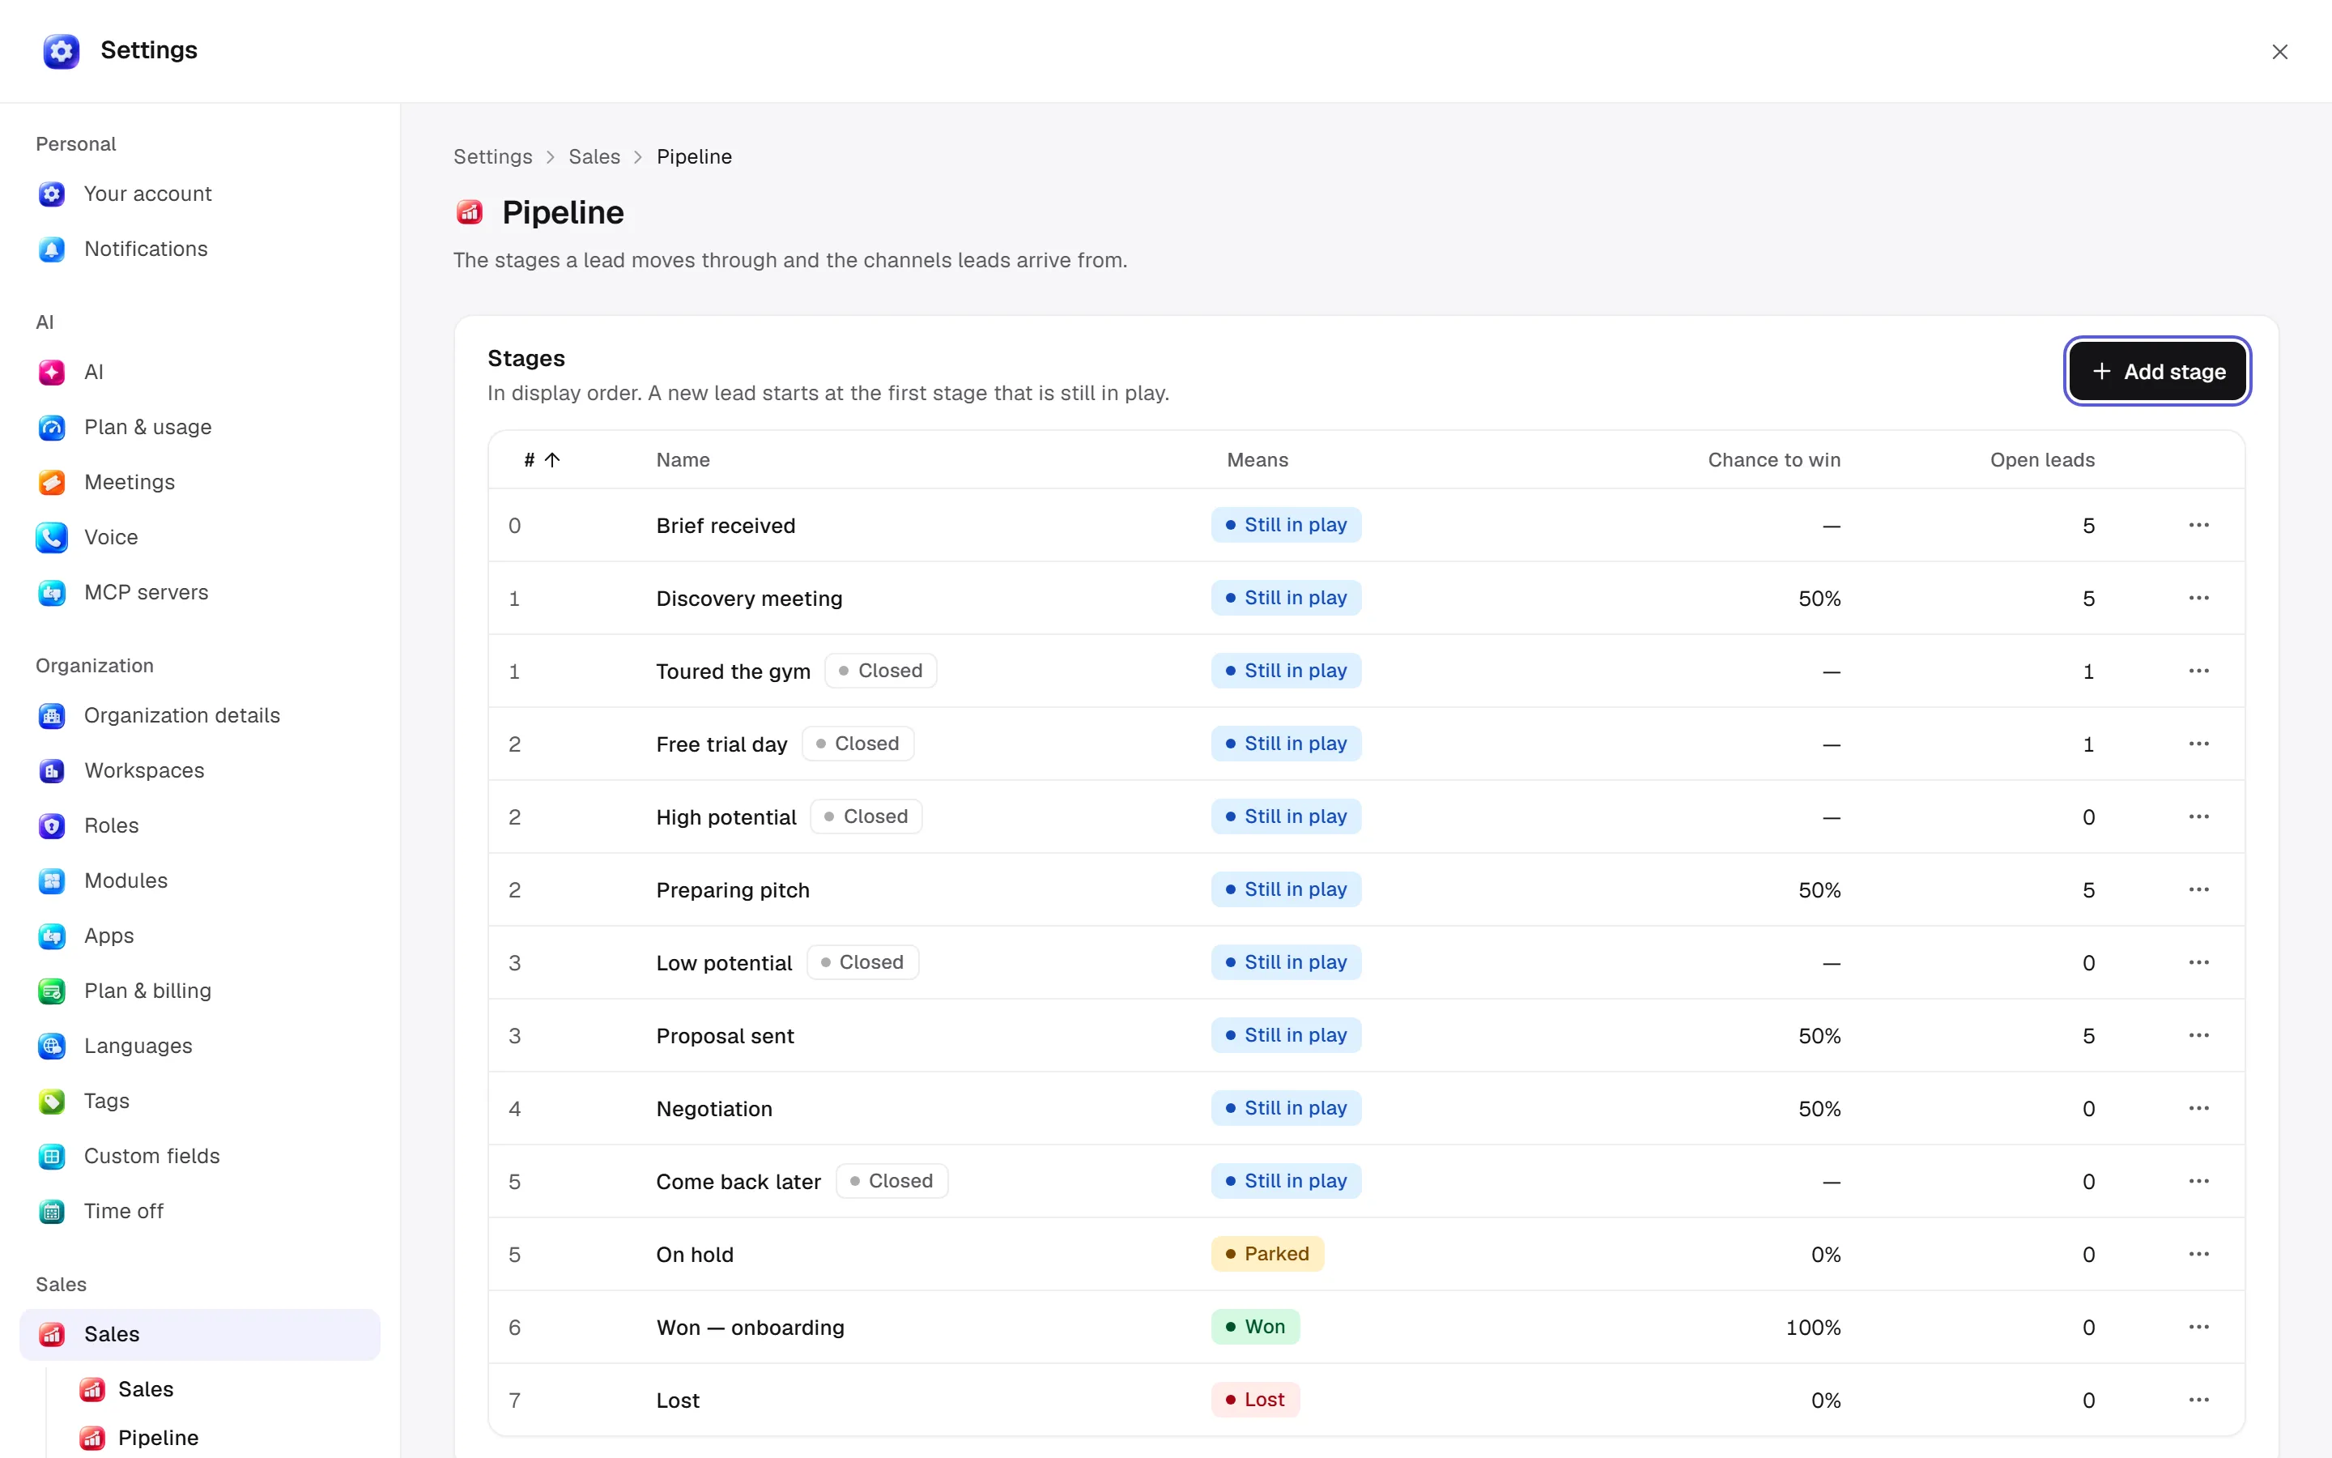Open the Your account icon in sidebar
Image resolution: width=2332 pixels, height=1458 pixels.
[52, 194]
